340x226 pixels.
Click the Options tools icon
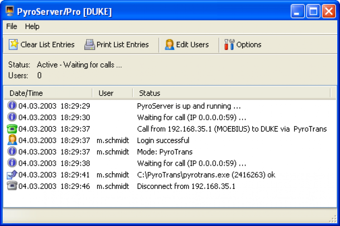click(x=229, y=44)
